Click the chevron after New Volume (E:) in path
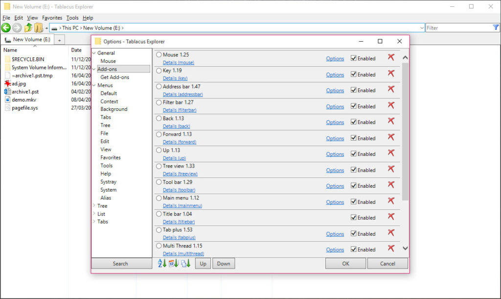The image size is (501, 299). coord(122,28)
